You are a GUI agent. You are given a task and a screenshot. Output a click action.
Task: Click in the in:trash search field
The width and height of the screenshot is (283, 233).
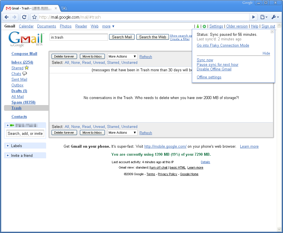pyautogui.click(x=79, y=37)
